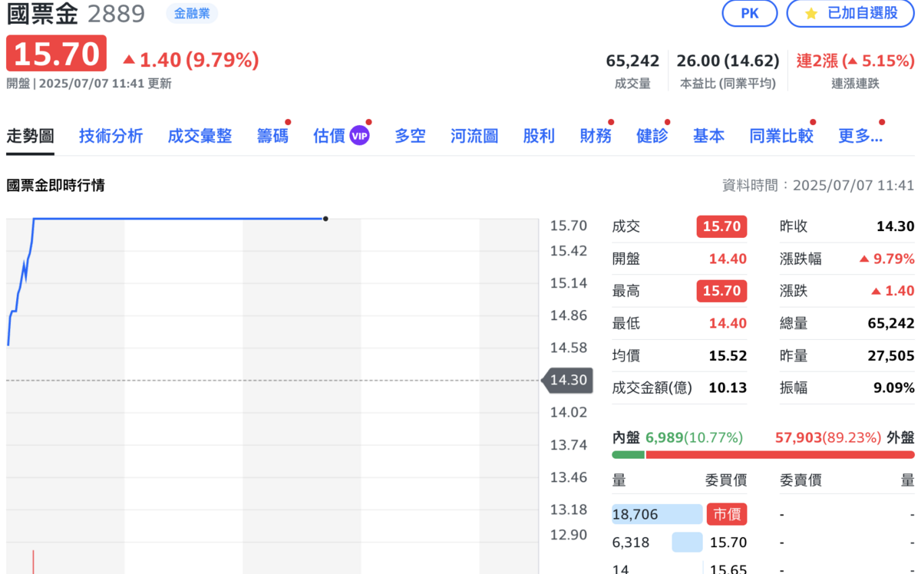Viewport: 921px width, 574px height.
Task: Click the 均價 value 15.52
Action: (728, 355)
